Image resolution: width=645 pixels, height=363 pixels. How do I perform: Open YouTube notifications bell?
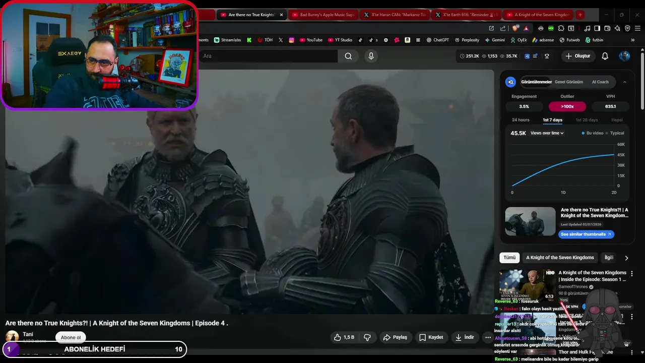[605, 56]
